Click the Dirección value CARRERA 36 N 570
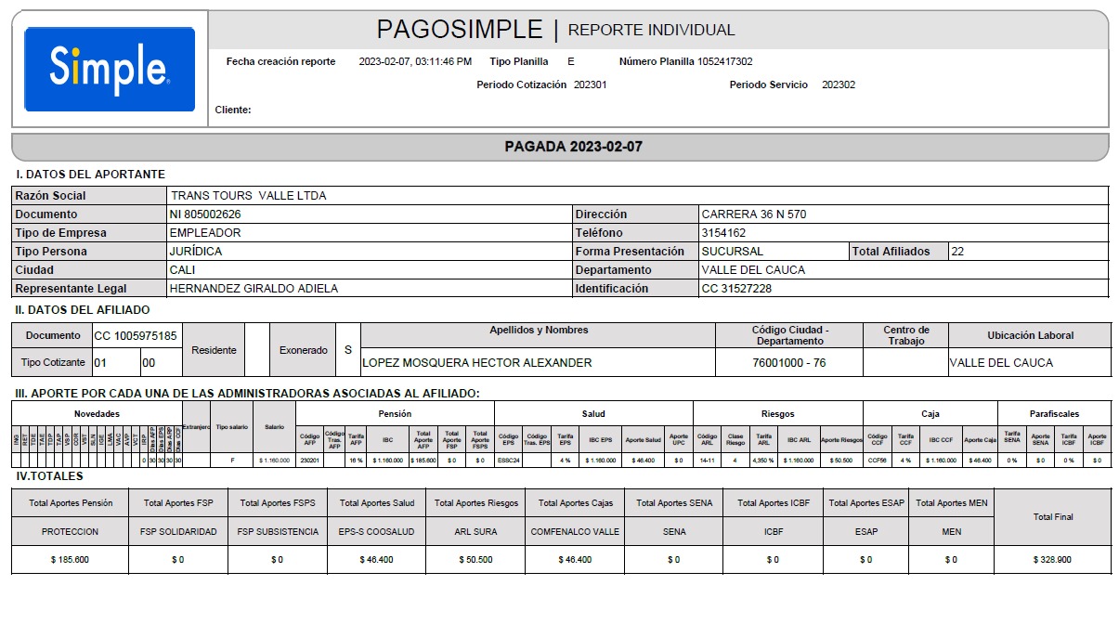Viewport: 1119px width, 637px height. coord(753,214)
